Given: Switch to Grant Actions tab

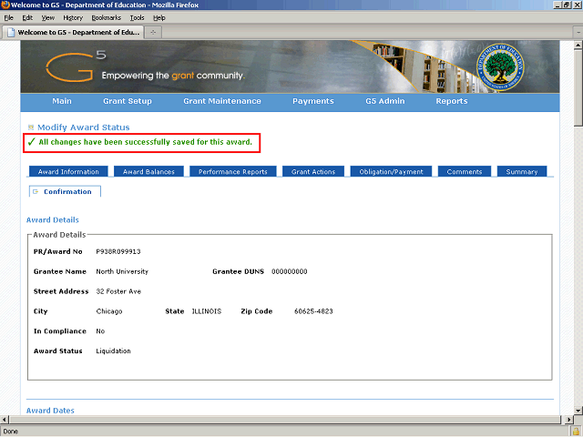Looking at the screenshot, I should [x=313, y=172].
